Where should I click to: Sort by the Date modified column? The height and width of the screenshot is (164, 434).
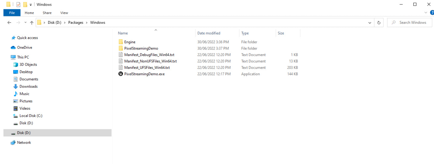click(209, 33)
